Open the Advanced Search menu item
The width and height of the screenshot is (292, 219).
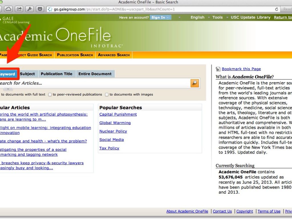tap(114, 55)
